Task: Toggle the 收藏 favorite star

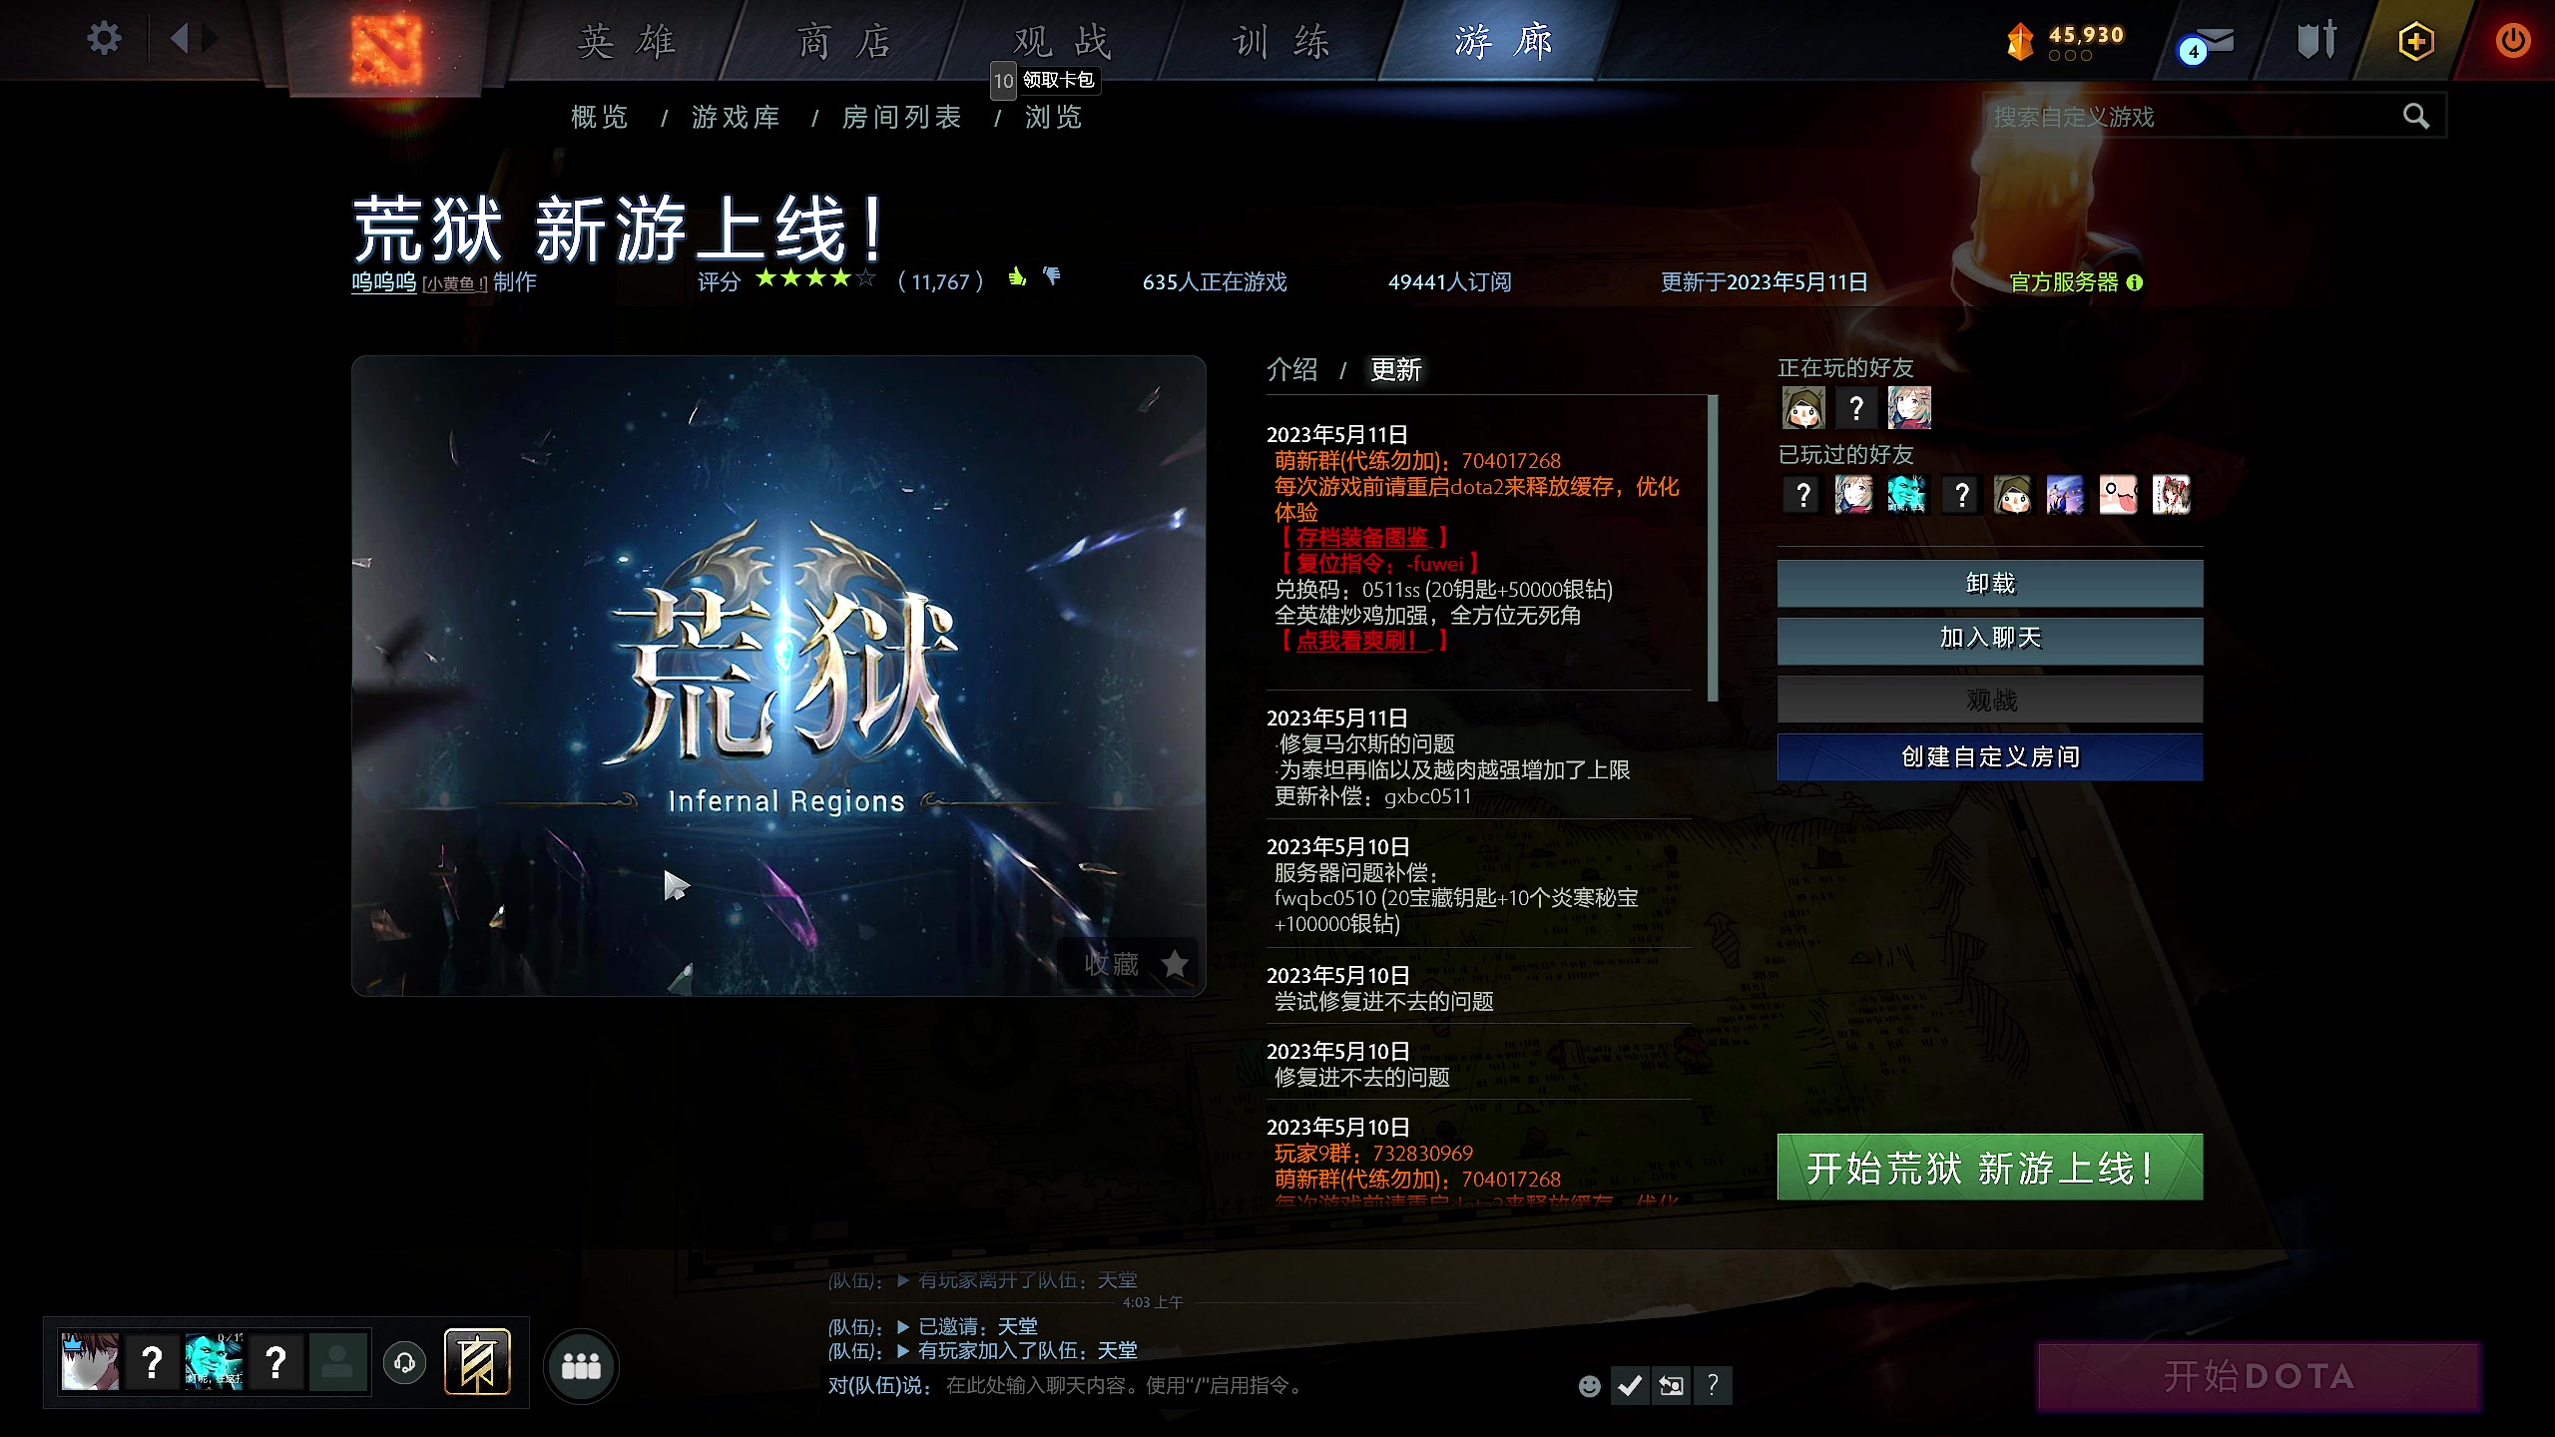Action: pos(1175,964)
